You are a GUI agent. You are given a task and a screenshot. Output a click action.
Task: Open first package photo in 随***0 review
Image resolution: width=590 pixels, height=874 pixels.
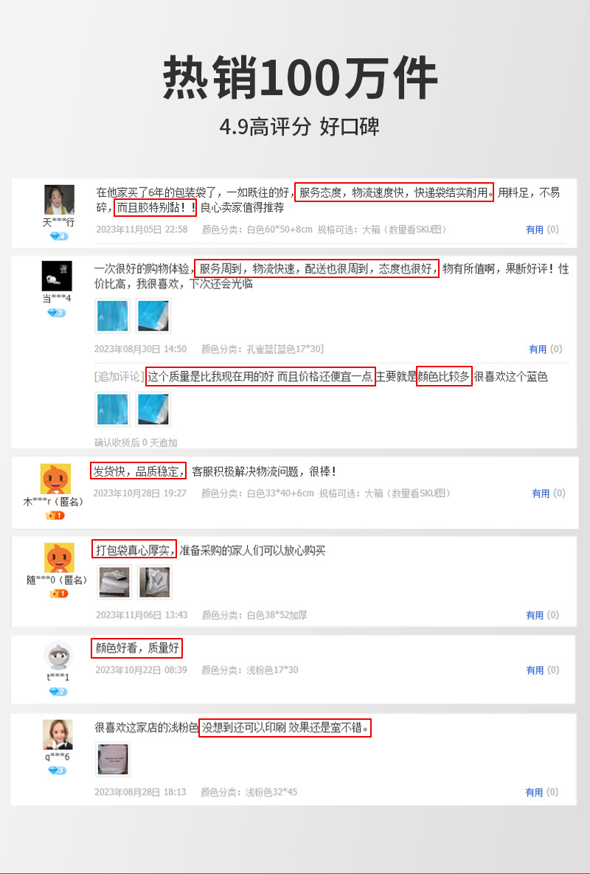point(114,582)
